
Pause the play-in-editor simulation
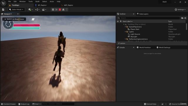point(53,10)
